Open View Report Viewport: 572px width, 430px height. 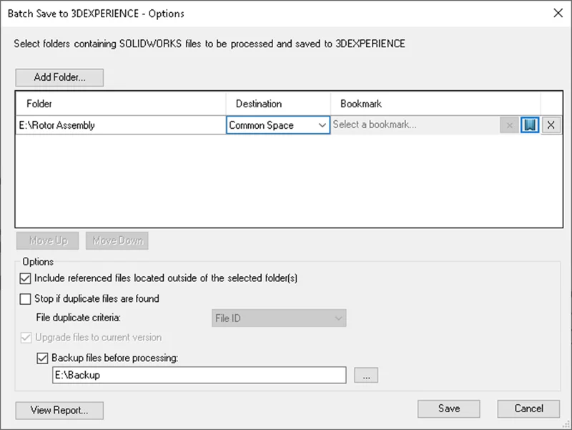click(x=59, y=411)
